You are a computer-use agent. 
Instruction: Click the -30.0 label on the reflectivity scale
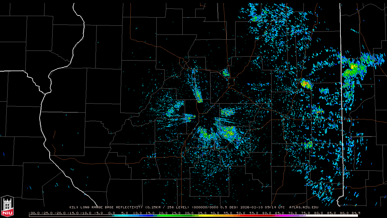point(34,213)
